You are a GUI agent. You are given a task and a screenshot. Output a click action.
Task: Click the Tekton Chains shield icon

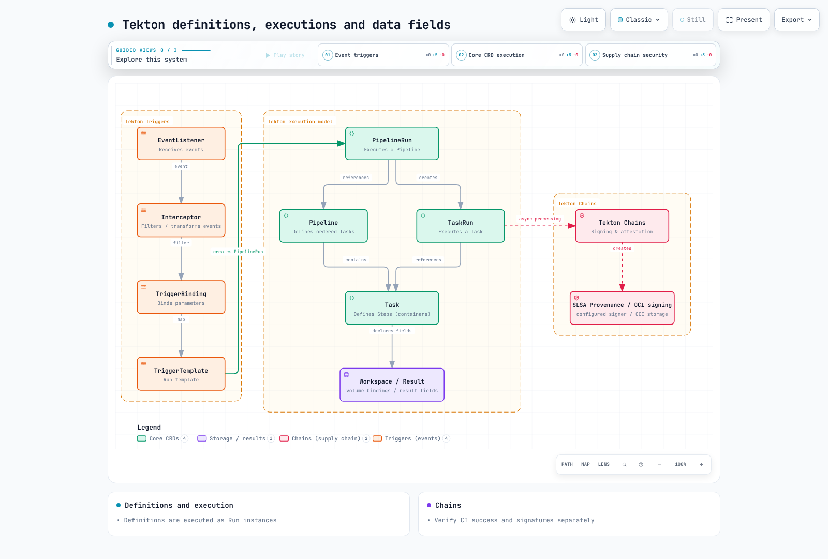[582, 216]
